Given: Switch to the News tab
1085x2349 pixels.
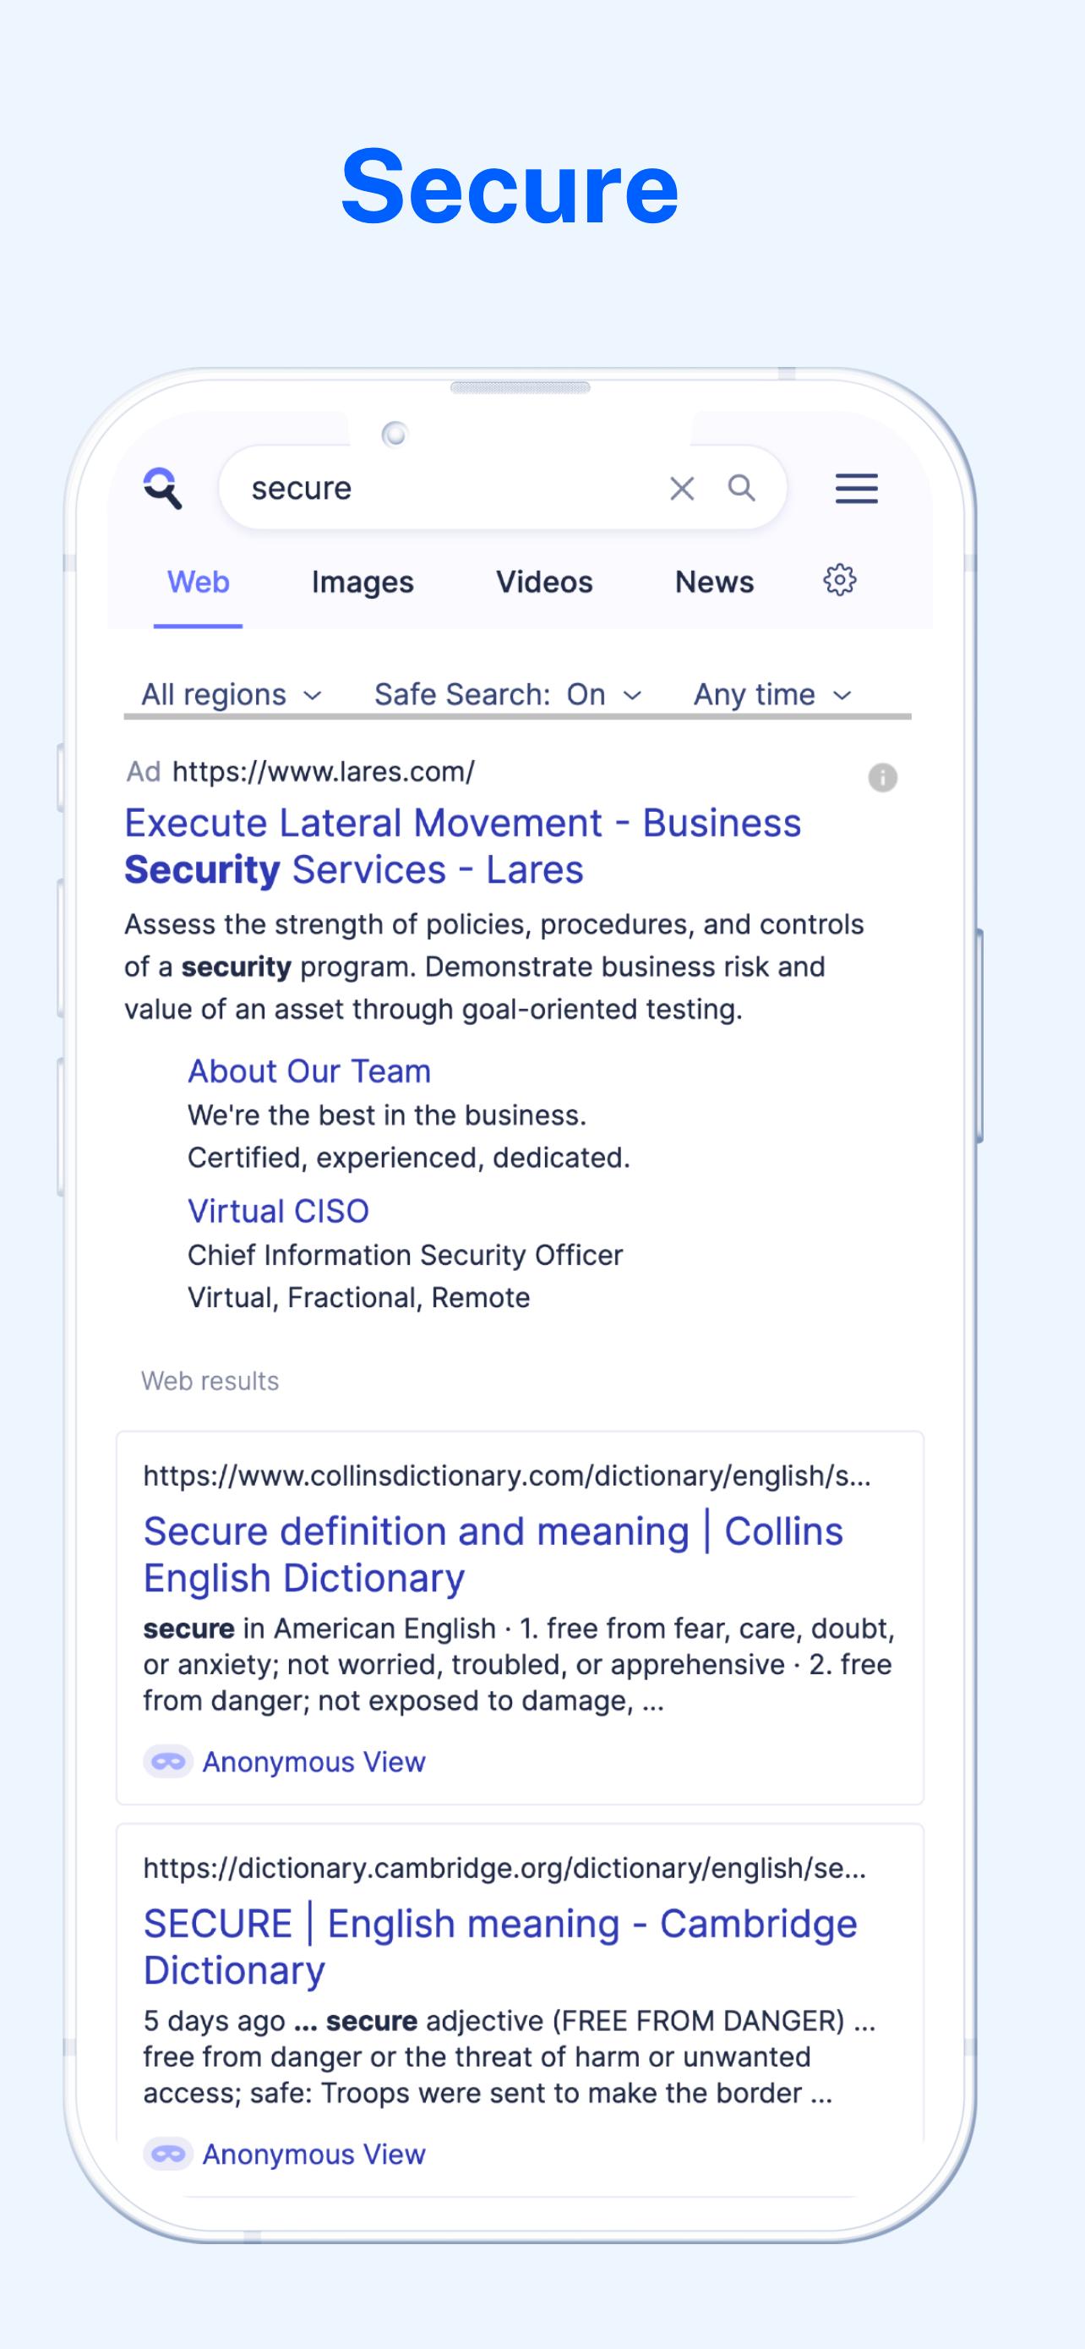Looking at the screenshot, I should pos(714,582).
